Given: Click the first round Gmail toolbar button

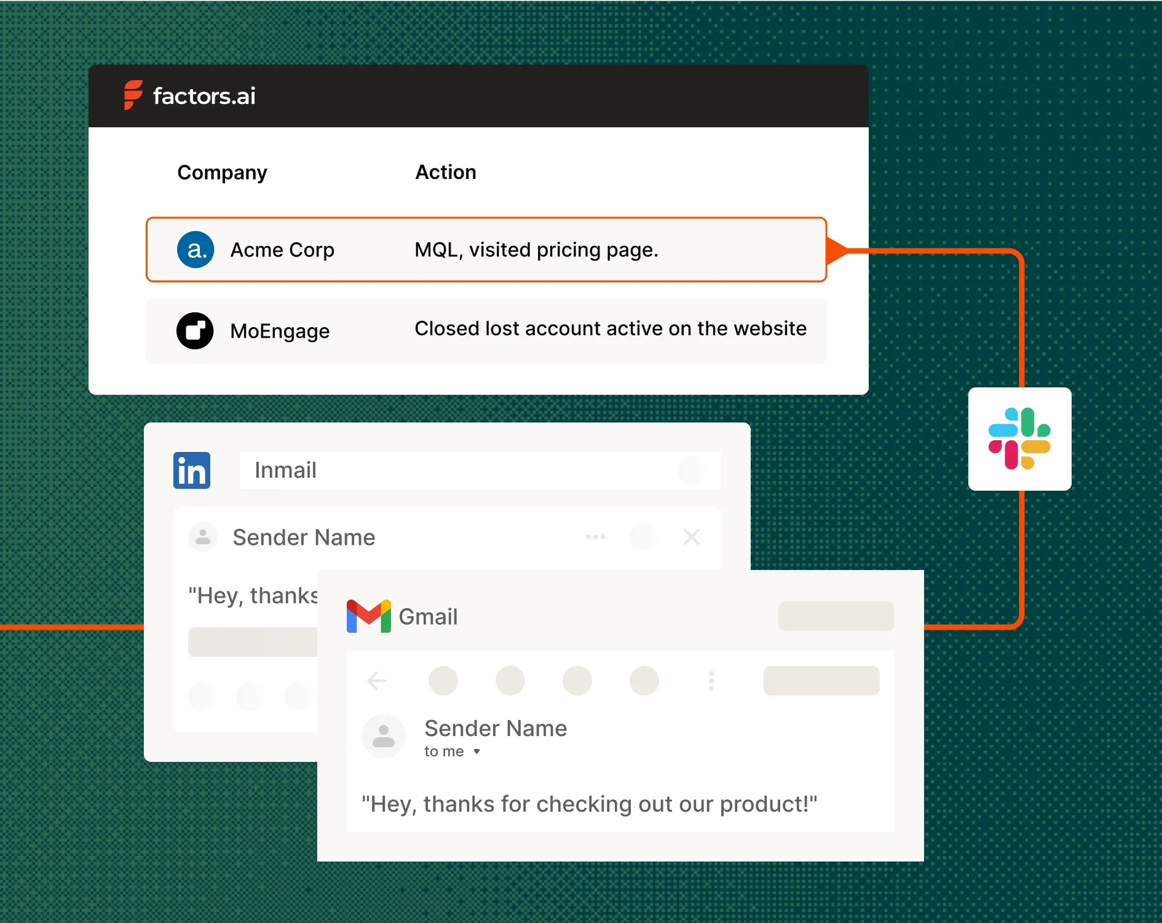Looking at the screenshot, I should (443, 681).
